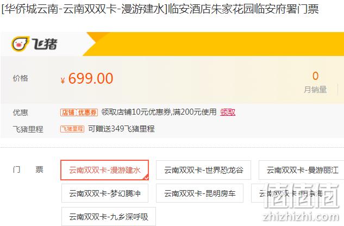The width and height of the screenshot is (344, 226).
Task: Click the monthly sales count 0
Action: point(316,76)
